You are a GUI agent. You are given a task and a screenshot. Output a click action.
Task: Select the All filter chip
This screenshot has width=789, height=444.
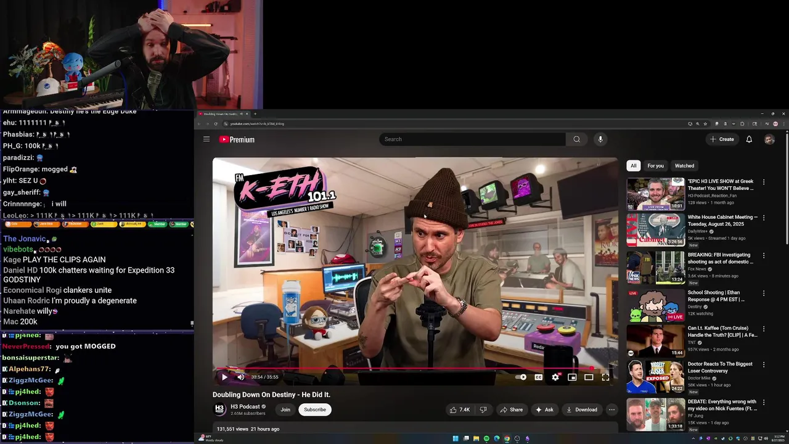coord(633,165)
